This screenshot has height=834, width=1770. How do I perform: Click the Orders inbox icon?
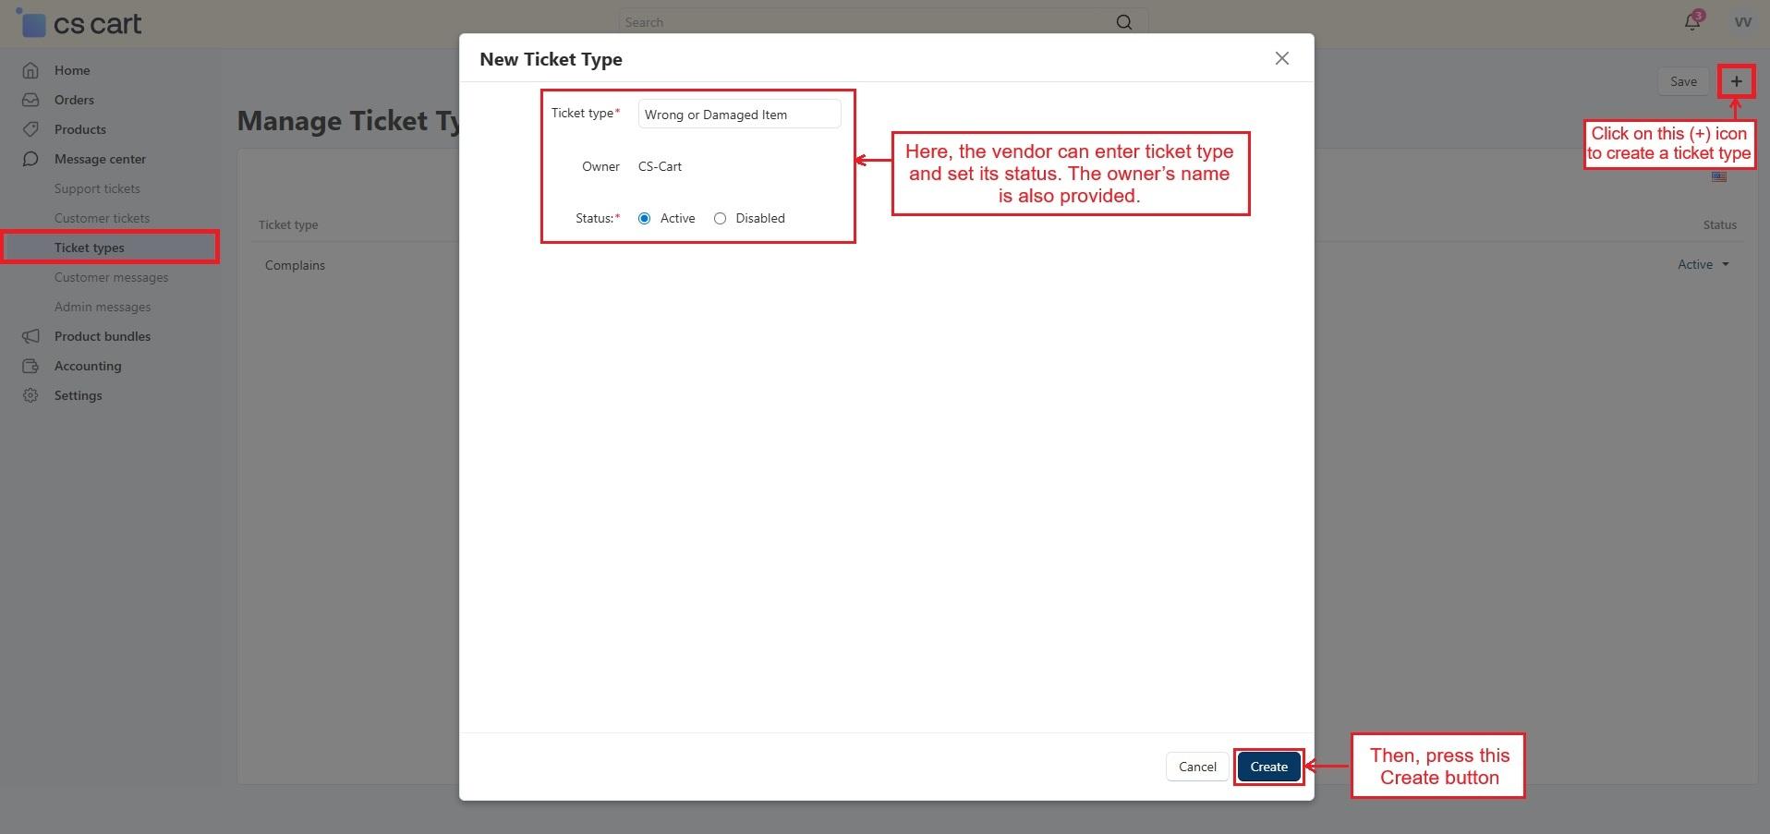pyautogui.click(x=30, y=100)
